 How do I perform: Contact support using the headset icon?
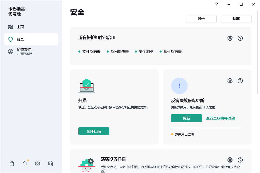tap(50, 163)
